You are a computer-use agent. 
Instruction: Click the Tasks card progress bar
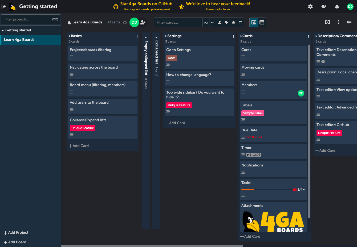pyautogui.click(x=267, y=190)
